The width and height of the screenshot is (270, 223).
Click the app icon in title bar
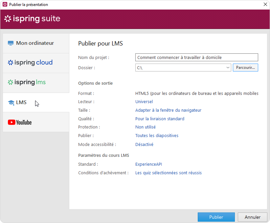click(x=5, y=5)
